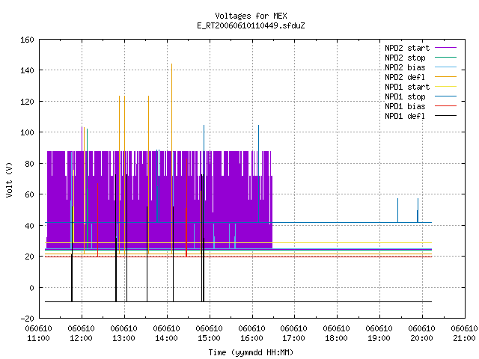Image resolution: width=479 pixels, height=359 pixels.
Task: Click the 'E_RT20060610110449.sfduZ' file name subtitle
Action: [251, 25]
